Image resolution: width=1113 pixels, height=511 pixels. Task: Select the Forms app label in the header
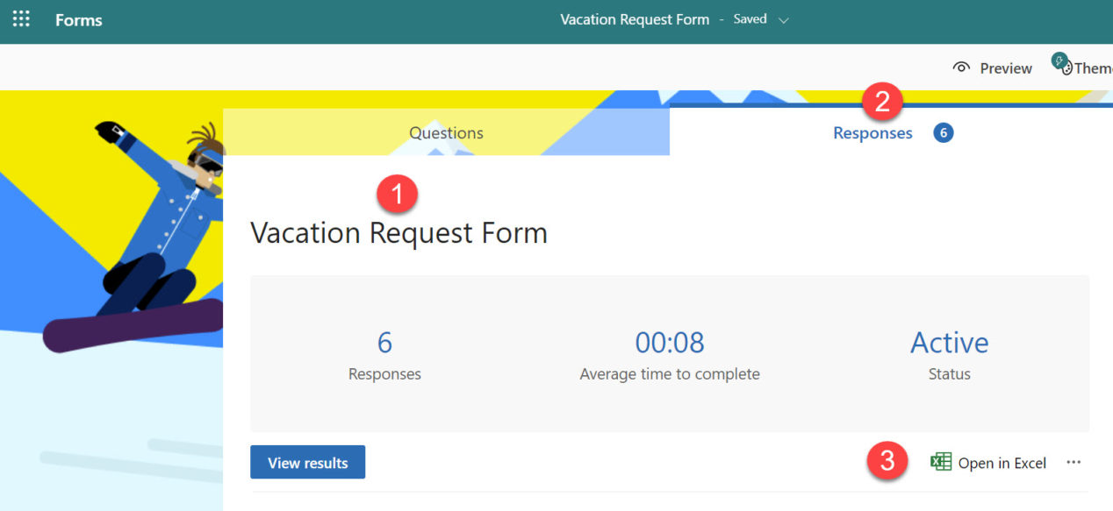click(x=78, y=19)
